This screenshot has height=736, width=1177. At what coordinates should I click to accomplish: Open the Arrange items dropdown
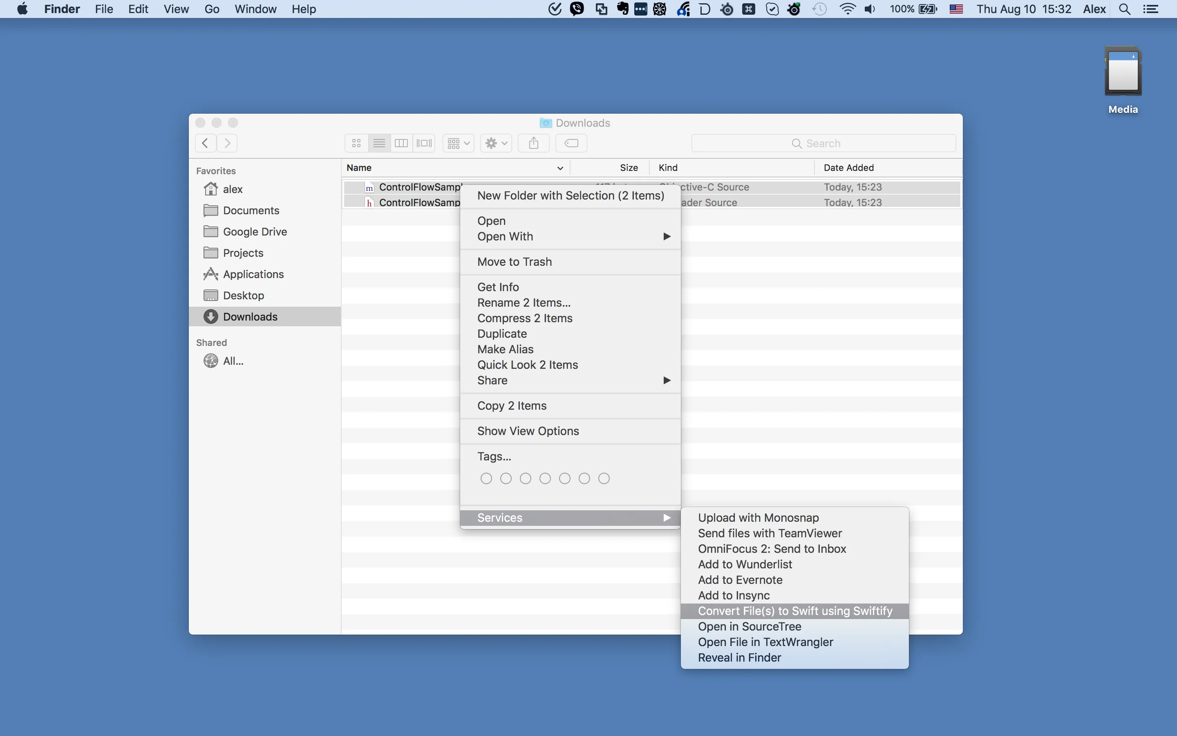pos(458,143)
